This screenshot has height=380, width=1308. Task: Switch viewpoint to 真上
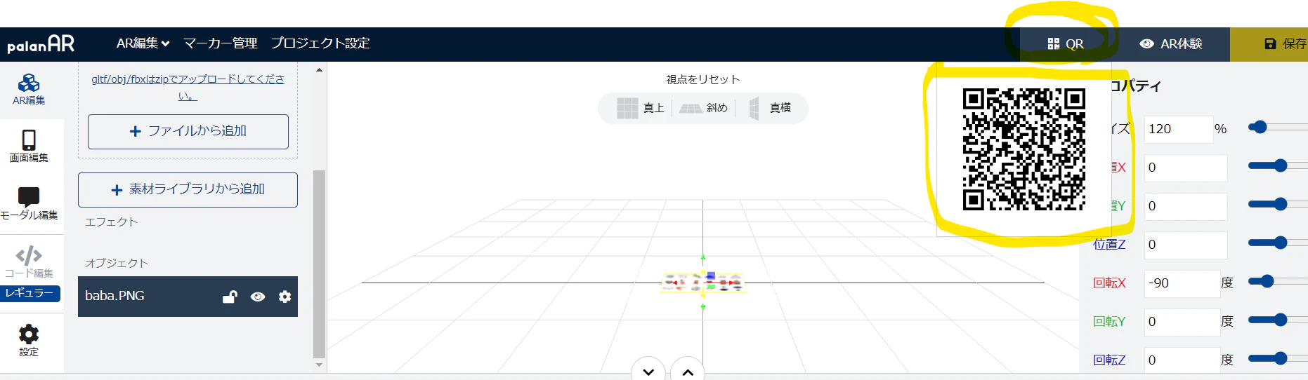640,108
